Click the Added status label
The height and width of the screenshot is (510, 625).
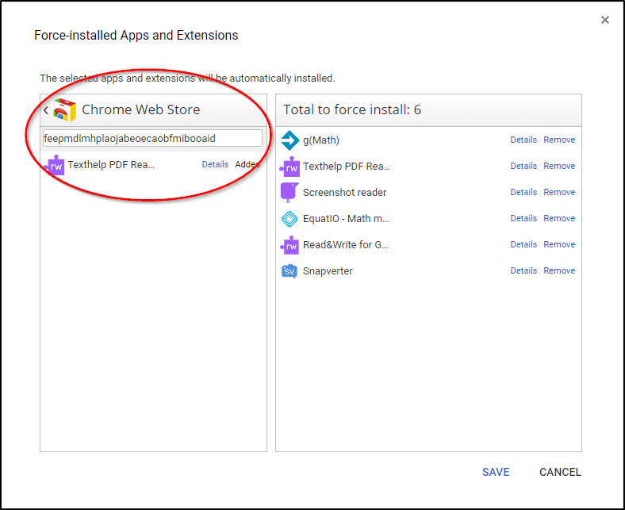tap(247, 164)
